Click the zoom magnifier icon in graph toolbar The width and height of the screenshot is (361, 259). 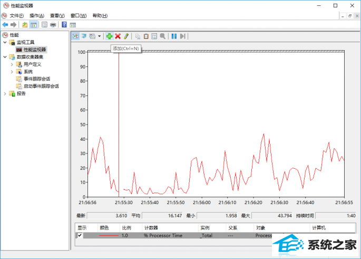pyautogui.click(x=163, y=36)
